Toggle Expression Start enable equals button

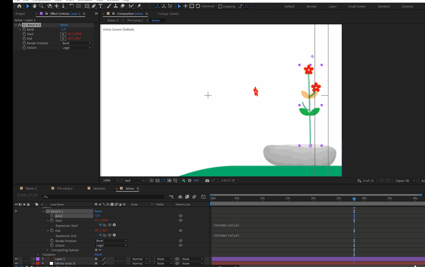point(100,225)
